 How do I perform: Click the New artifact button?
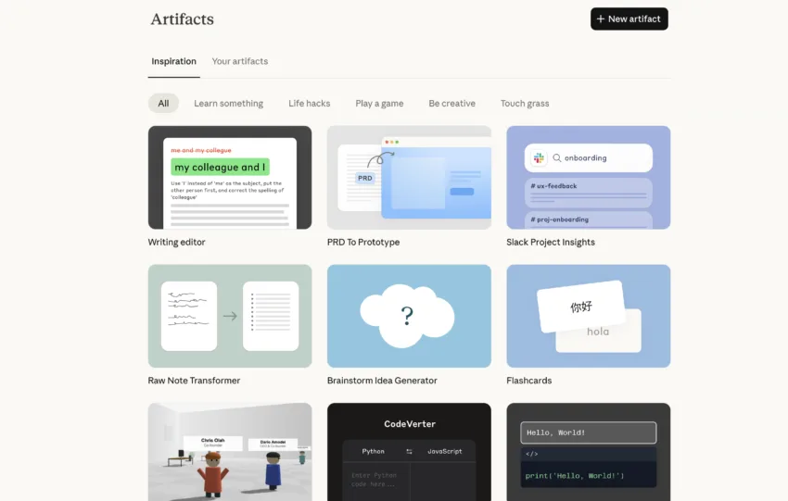tap(629, 19)
